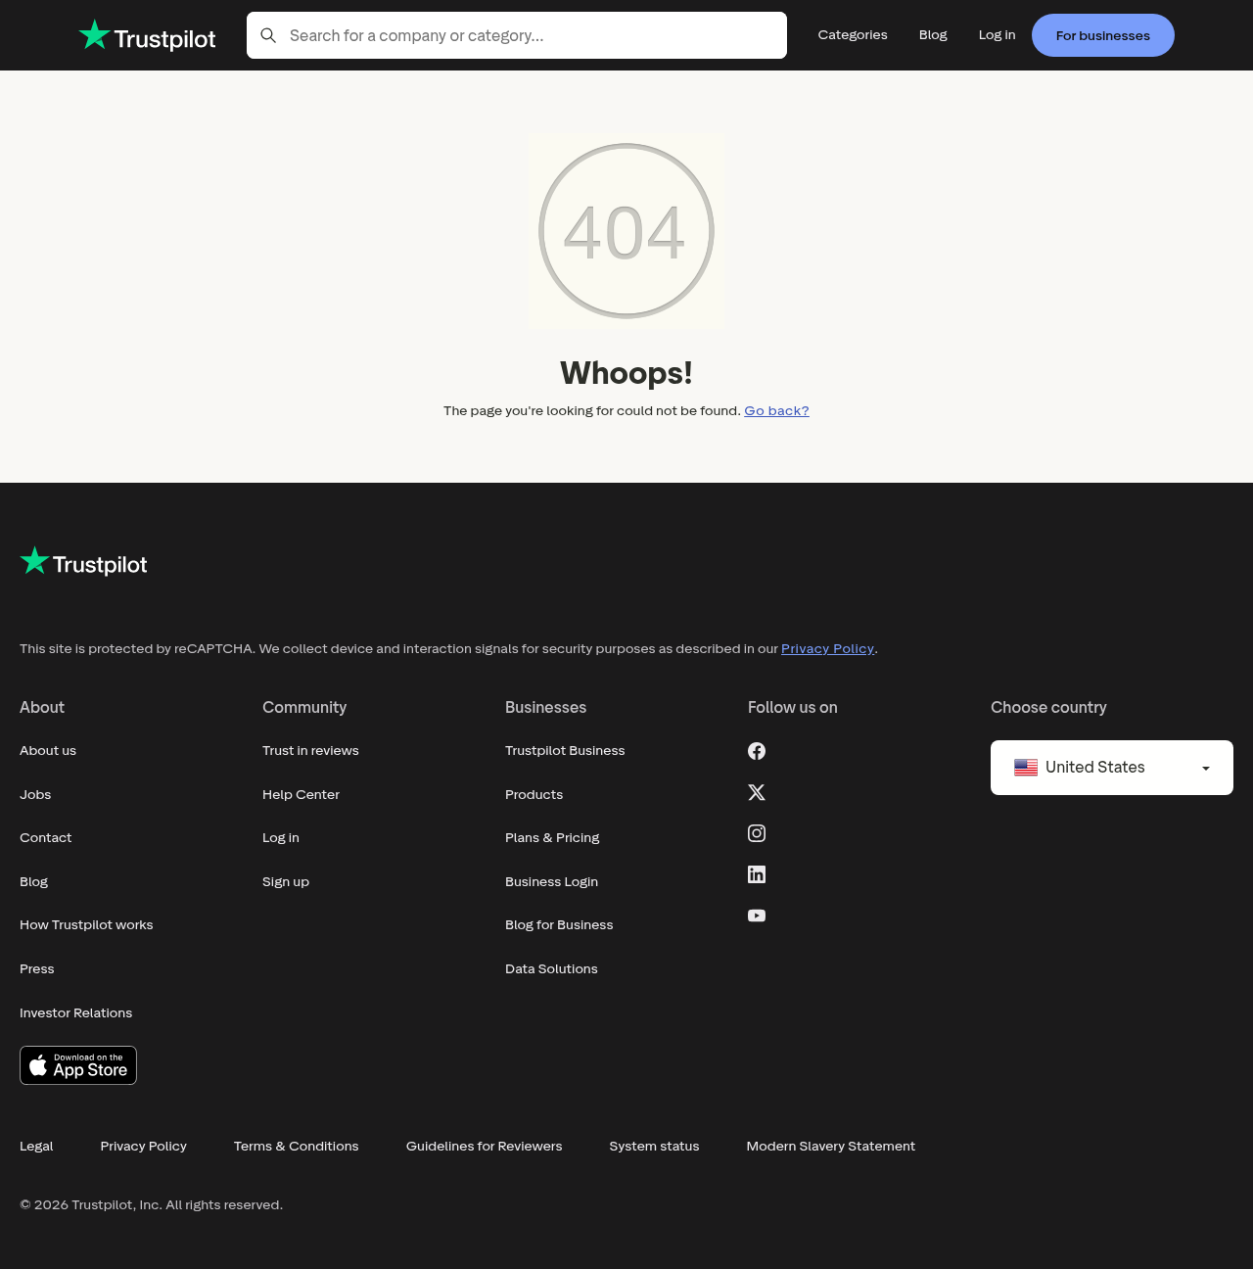Open the Contact footer link
The height and width of the screenshot is (1269, 1253).
46,837
